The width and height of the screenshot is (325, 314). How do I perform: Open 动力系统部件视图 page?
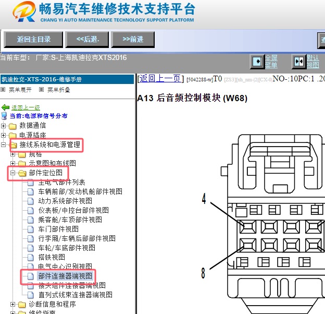65,201
